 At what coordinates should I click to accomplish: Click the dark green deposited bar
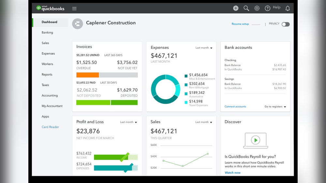pyautogui.click(x=124, y=102)
